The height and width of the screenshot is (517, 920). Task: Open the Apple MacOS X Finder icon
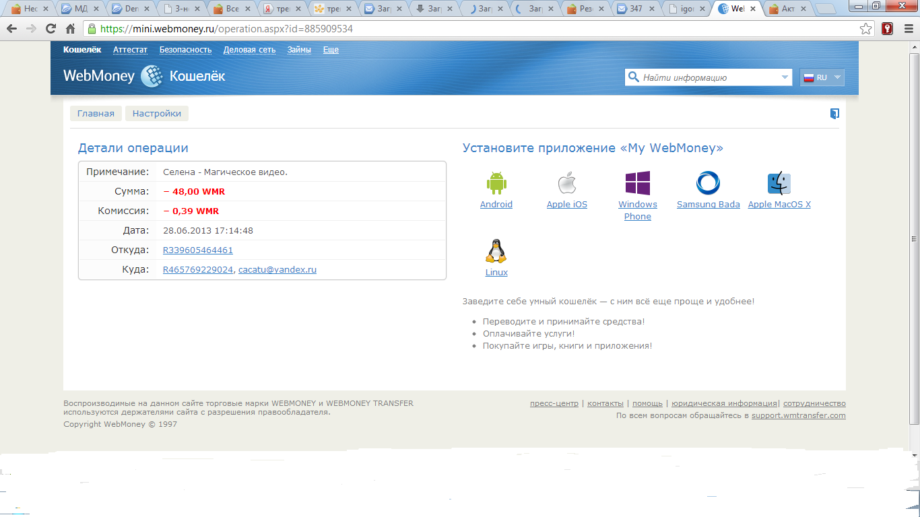[x=779, y=183]
